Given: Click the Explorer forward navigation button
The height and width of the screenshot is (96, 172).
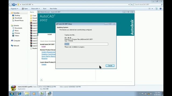Looking at the screenshot, I should [14, 5].
